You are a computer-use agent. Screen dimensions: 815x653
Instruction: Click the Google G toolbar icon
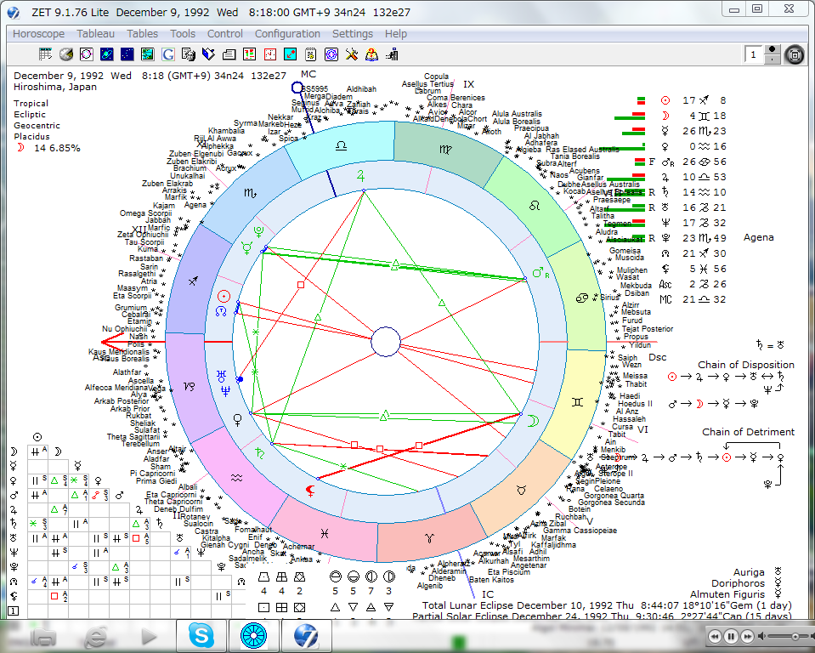(168, 54)
